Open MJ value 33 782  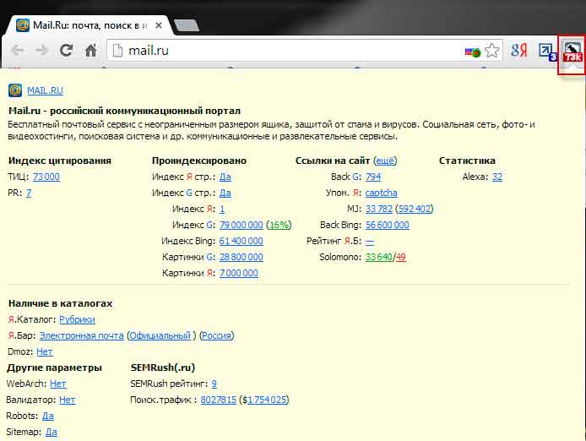pos(379,209)
